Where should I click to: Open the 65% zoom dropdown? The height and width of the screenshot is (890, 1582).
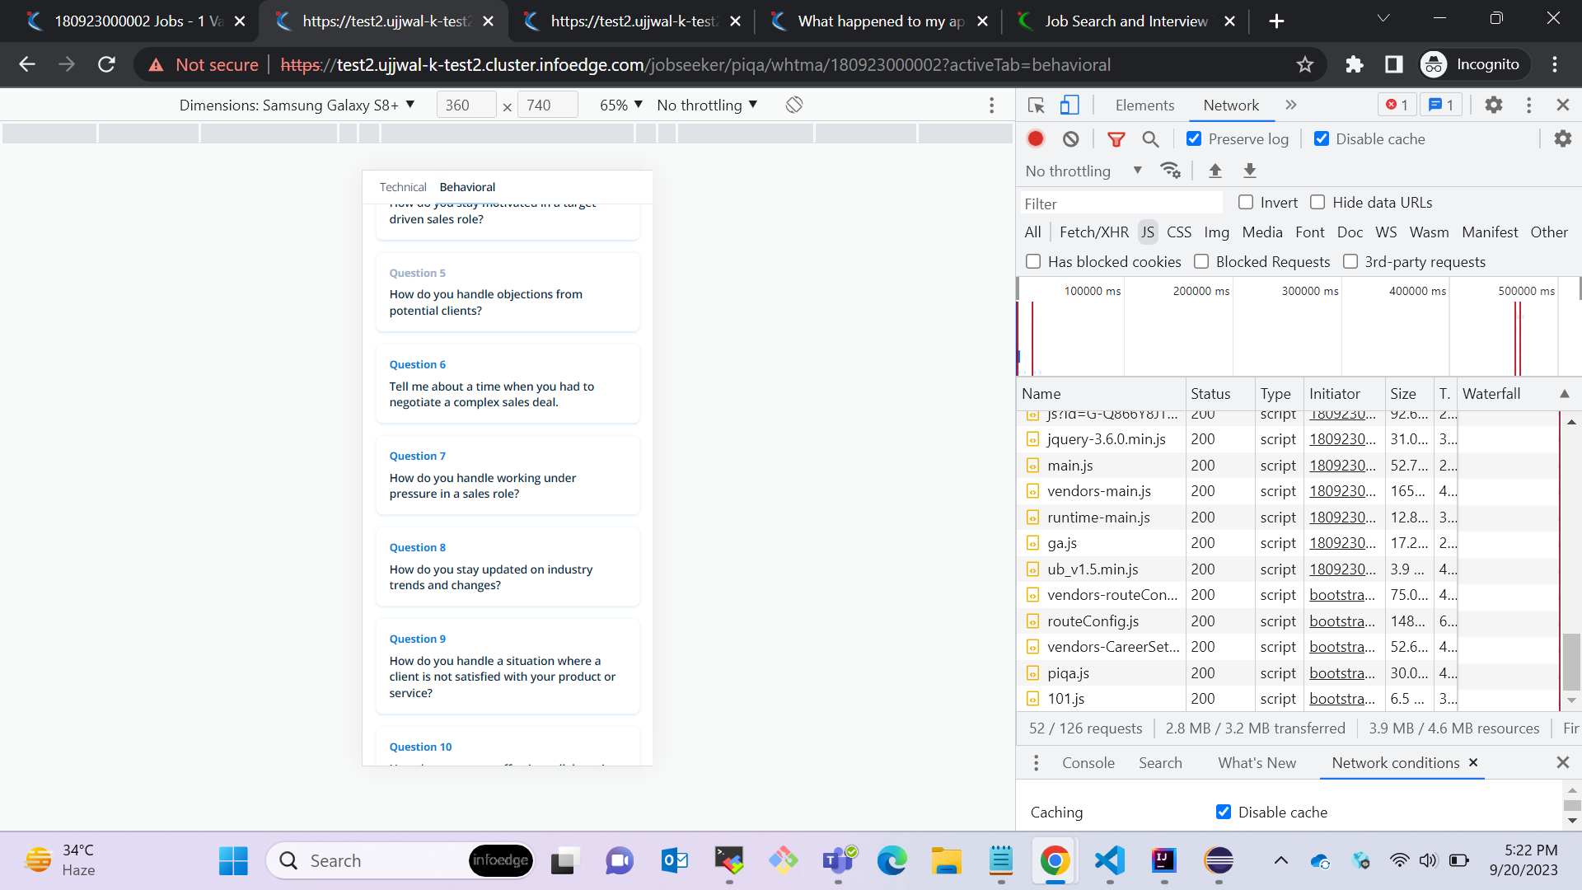[620, 105]
